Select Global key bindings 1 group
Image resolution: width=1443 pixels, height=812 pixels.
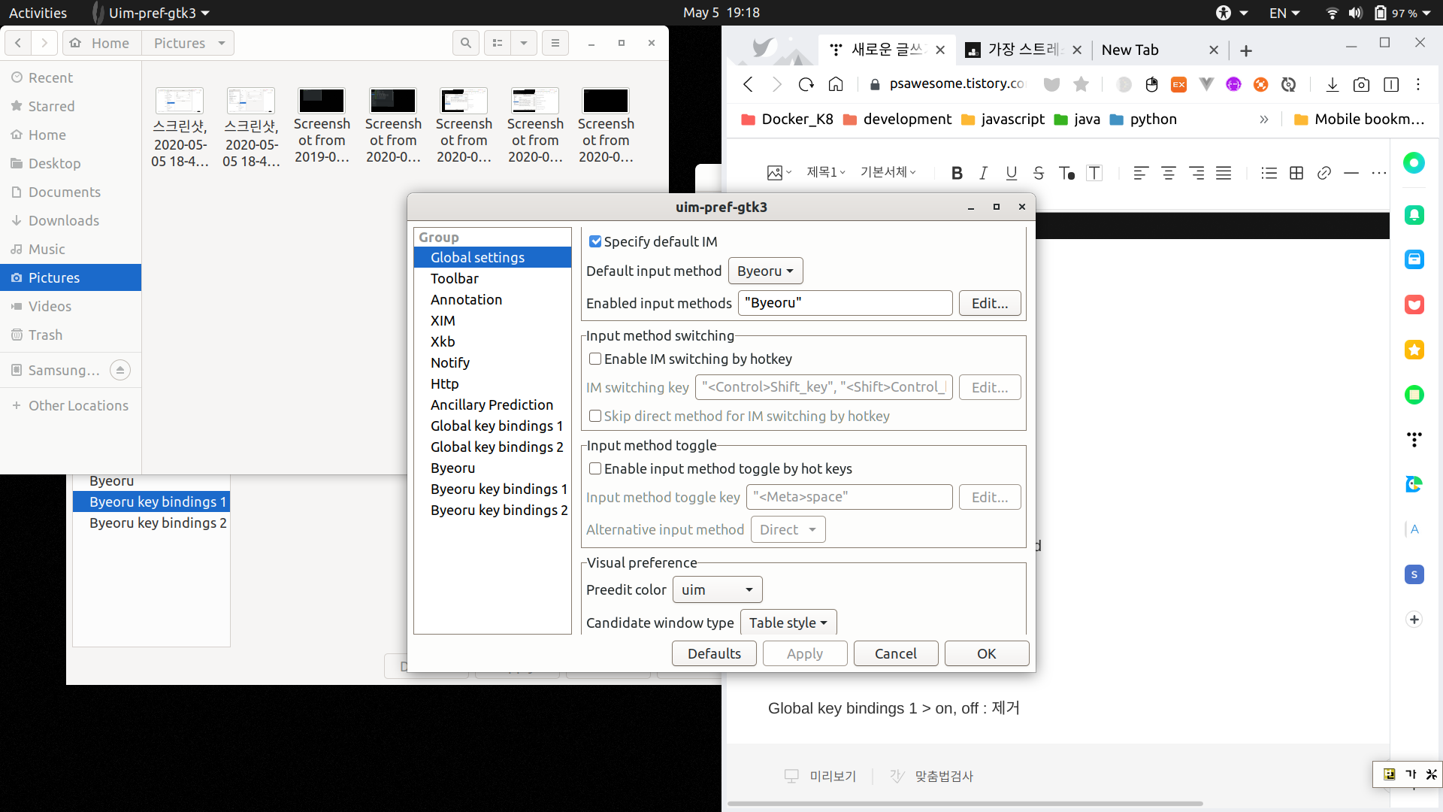point(496,426)
